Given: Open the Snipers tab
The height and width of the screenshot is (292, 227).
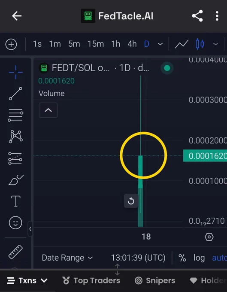Looking at the screenshot, I should tap(155, 280).
